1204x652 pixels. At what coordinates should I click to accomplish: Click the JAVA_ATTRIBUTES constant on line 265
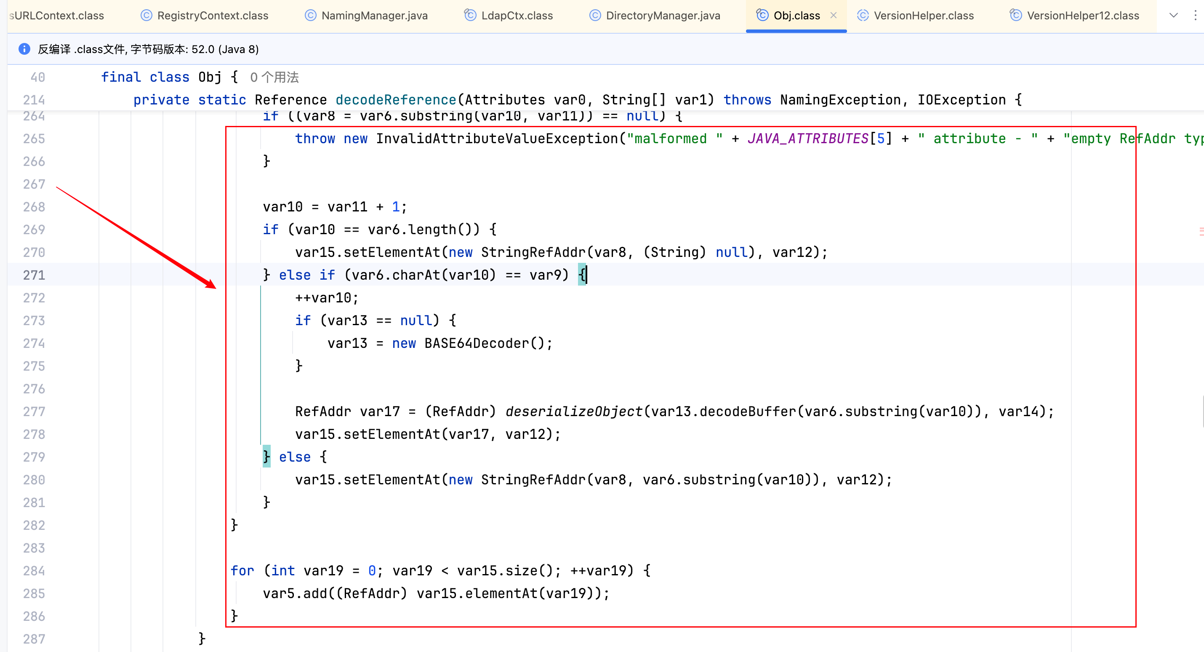pyautogui.click(x=808, y=139)
